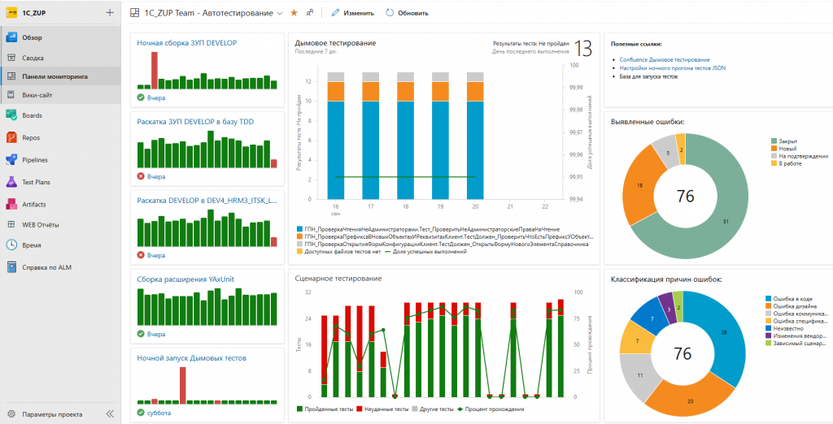Click green check status for суббота
833x424 pixels.
pos(141,413)
